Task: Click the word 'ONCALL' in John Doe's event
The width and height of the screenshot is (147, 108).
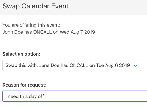Action: click(43, 32)
